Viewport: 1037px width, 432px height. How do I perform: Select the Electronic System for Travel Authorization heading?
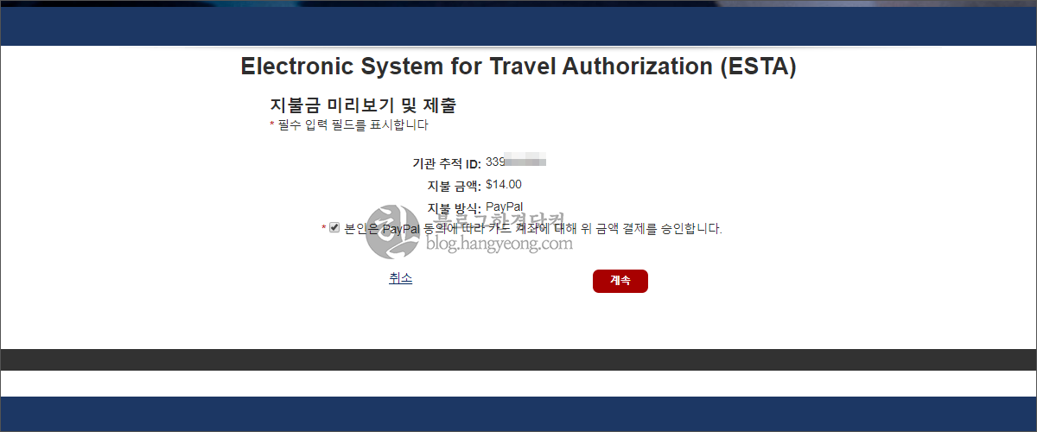[x=518, y=67]
